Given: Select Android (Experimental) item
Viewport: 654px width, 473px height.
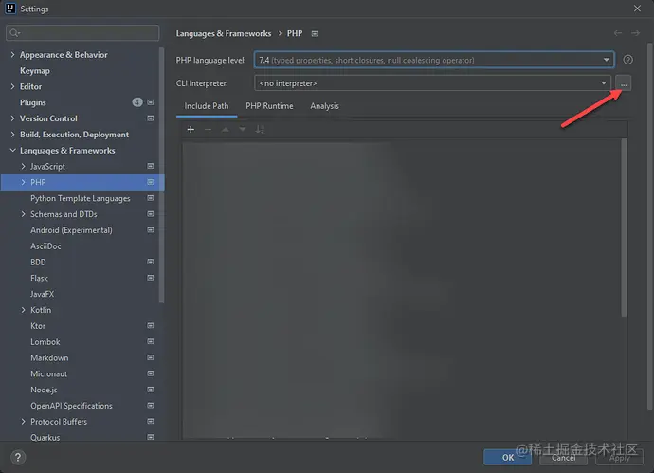Looking at the screenshot, I should 71,230.
